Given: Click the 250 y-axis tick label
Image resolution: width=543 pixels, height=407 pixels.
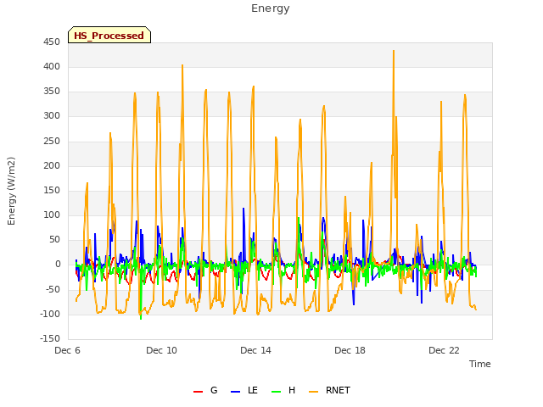Looking at the screenshot, I should [x=52, y=142].
